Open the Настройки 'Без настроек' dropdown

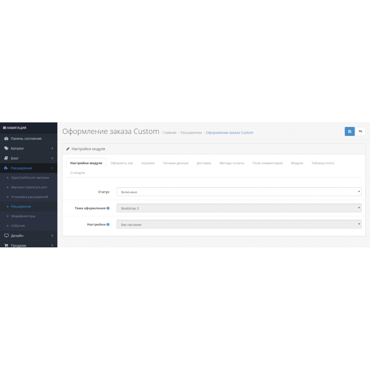click(x=239, y=224)
